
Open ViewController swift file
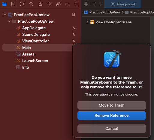[x=35, y=41]
